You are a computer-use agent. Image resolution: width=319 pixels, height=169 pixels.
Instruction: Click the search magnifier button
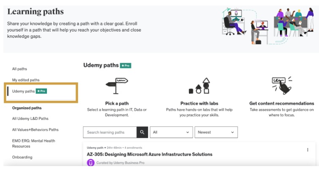[x=142, y=132]
